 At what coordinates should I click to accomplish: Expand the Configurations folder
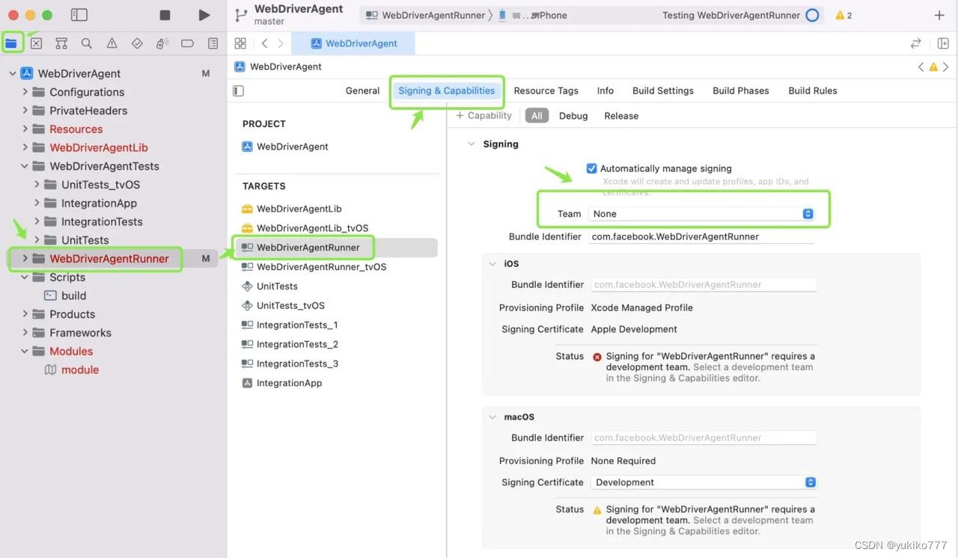point(25,92)
